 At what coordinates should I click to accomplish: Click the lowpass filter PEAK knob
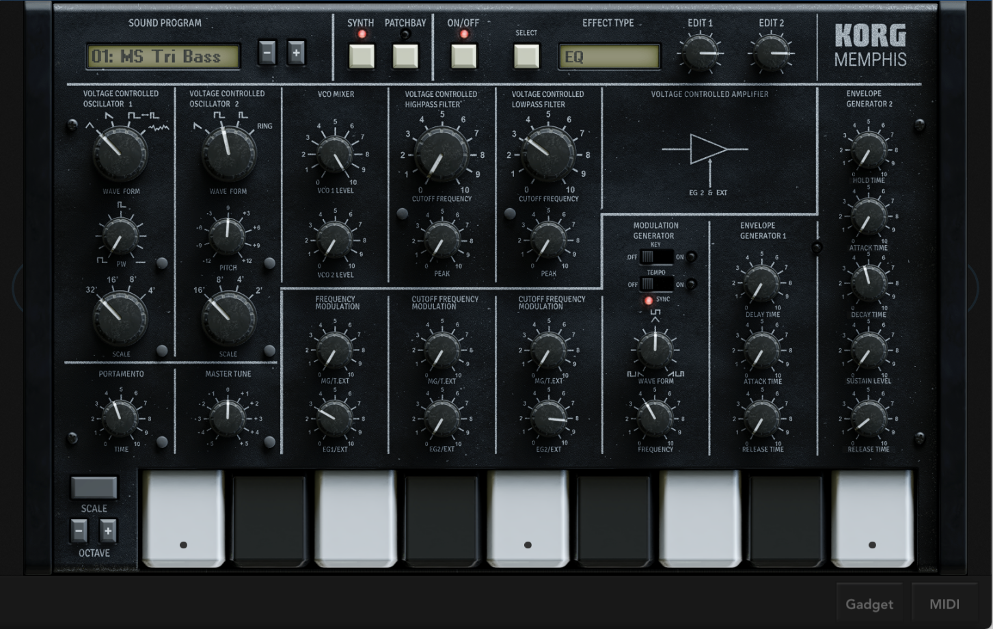pos(548,240)
